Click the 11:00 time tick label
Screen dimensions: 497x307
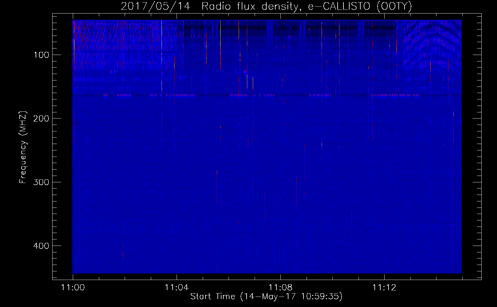(x=73, y=288)
